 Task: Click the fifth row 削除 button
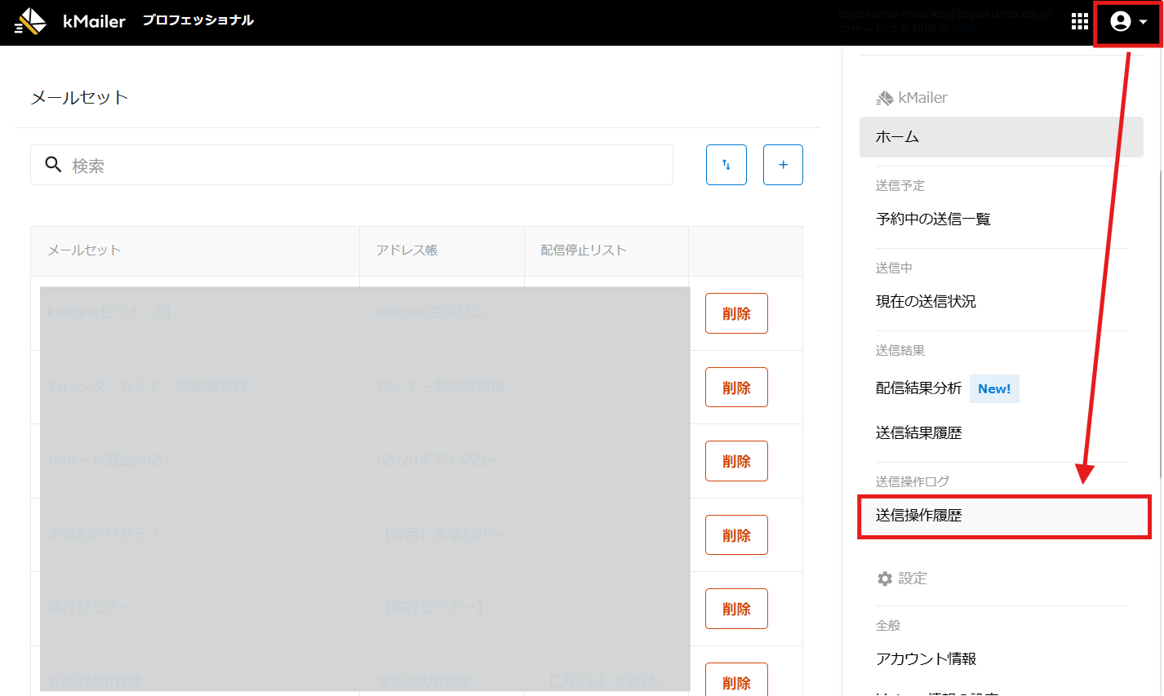pos(736,609)
